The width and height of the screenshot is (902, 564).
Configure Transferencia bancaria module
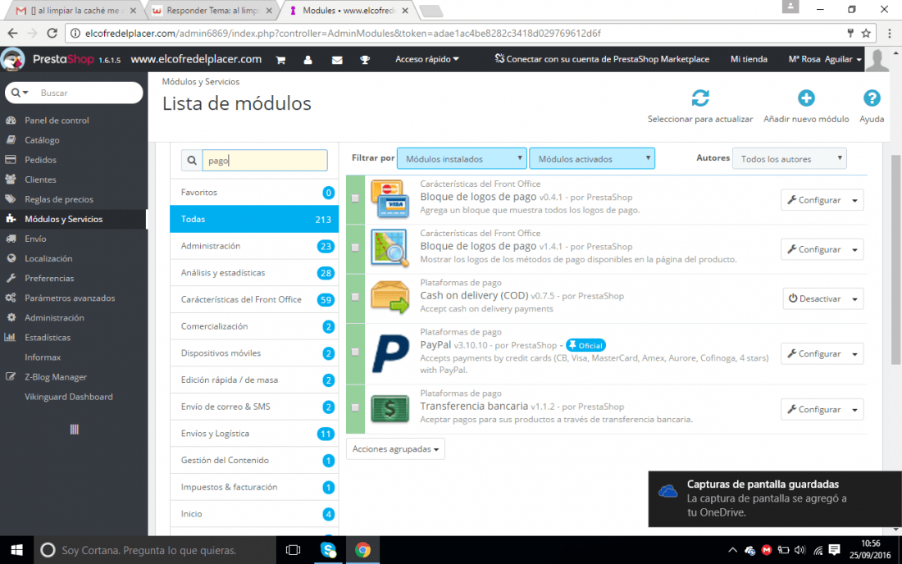(x=814, y=410)
